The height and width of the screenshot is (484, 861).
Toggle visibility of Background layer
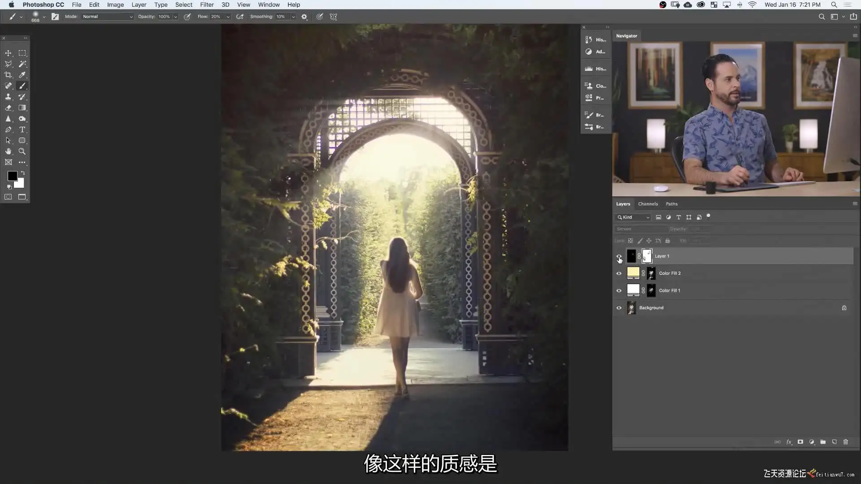619,308
